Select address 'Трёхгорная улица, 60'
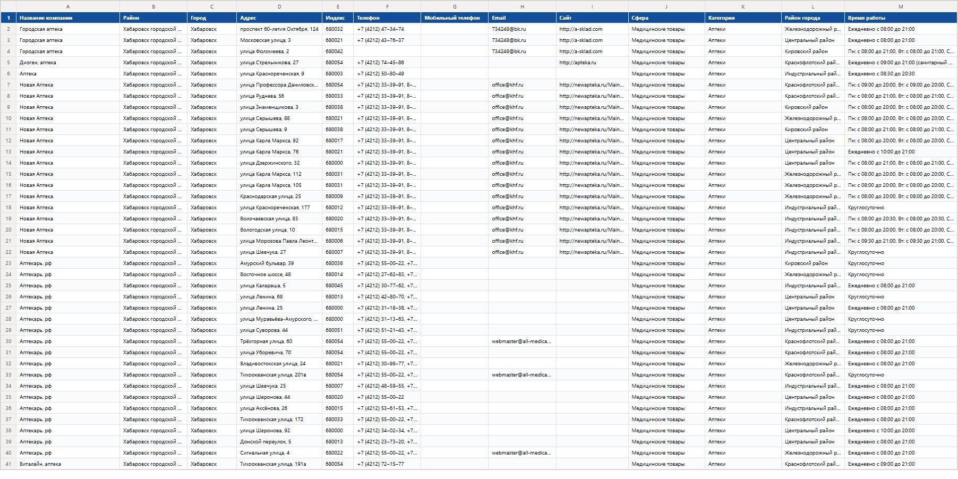This screenshot has height=479, width=958. point(279,341)
